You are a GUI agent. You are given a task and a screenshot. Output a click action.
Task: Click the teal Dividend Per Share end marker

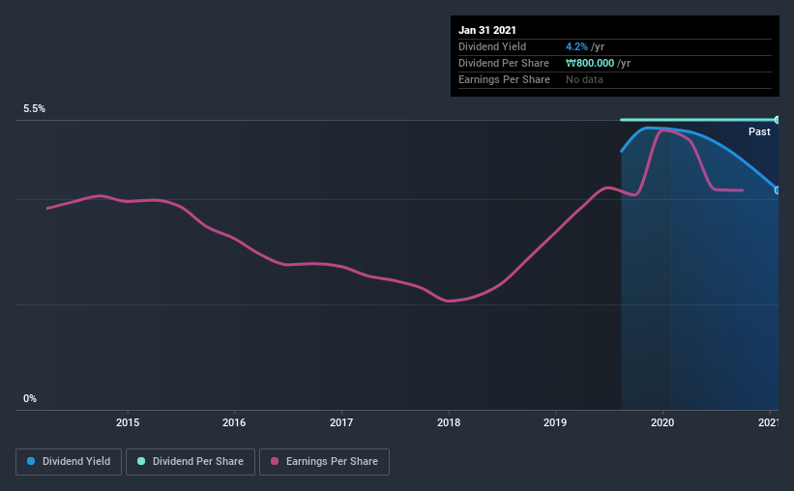click(x=777, y=120)
